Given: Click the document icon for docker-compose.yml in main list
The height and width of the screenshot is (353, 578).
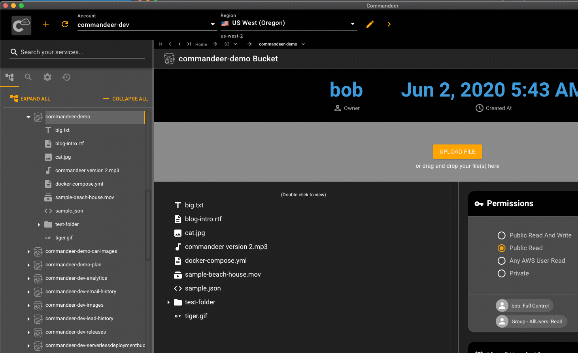Looking at the screenshot, I should [x=178, y=261].
